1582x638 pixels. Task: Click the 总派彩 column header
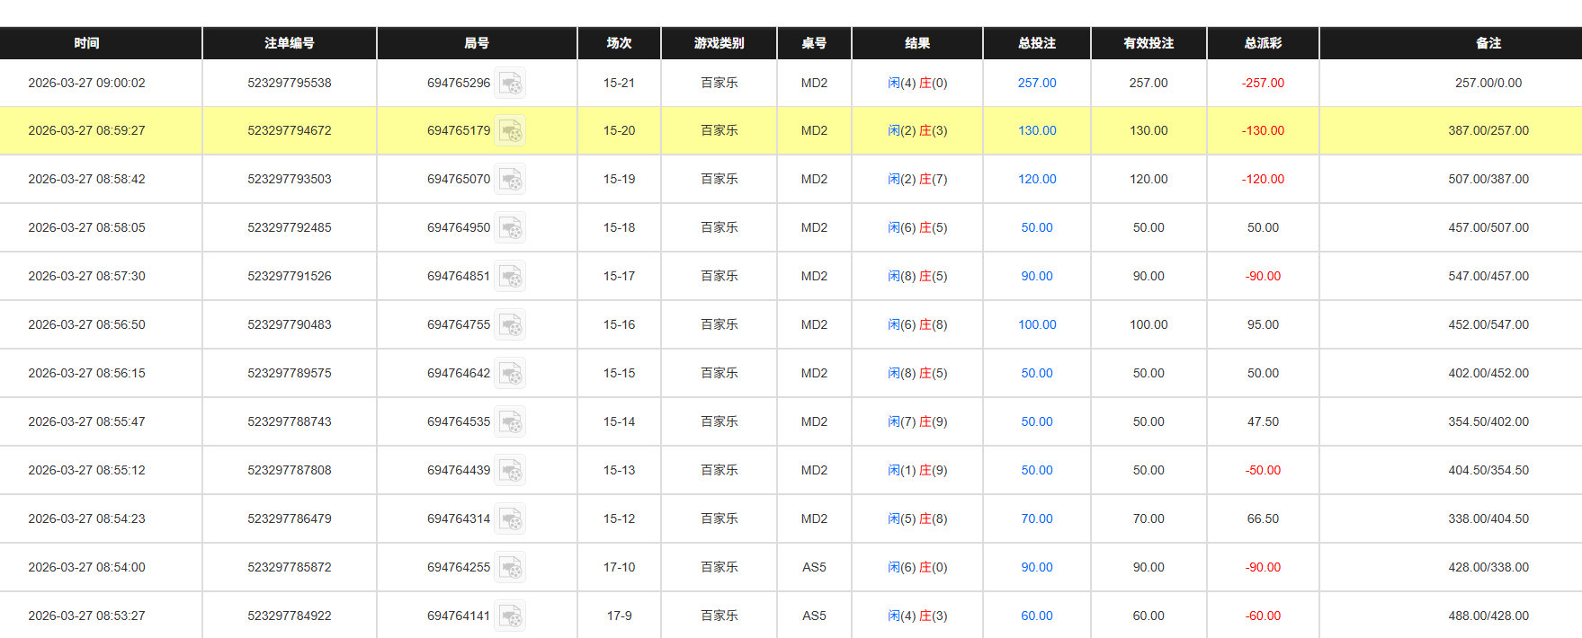[x=1263, y=43]
